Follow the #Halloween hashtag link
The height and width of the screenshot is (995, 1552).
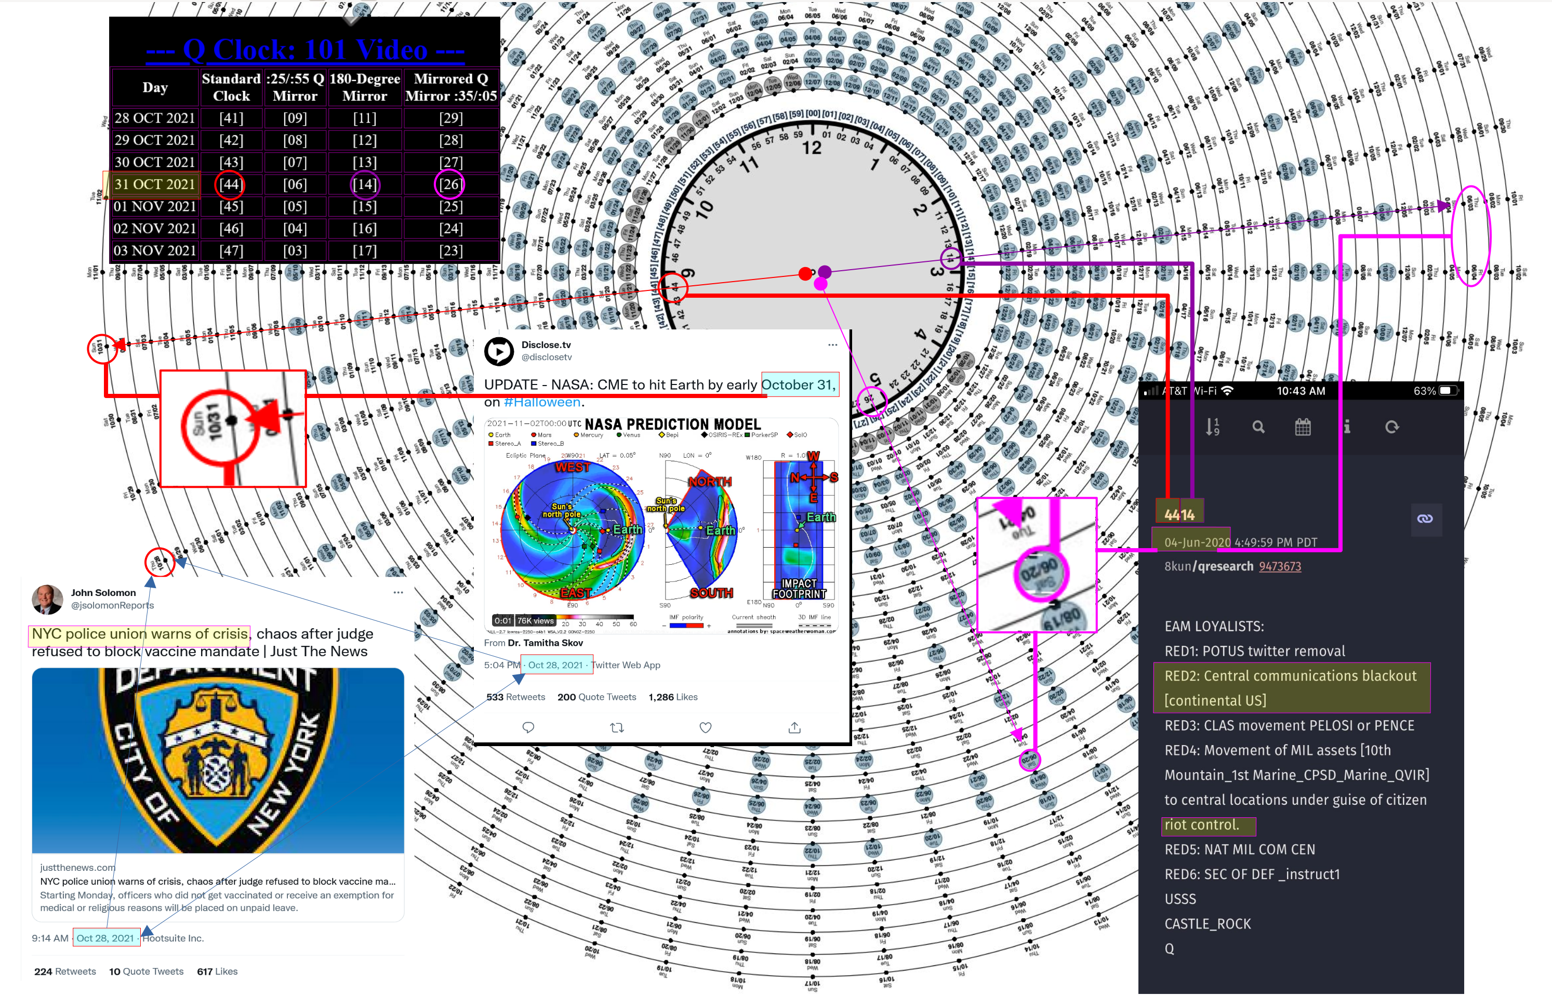point(542,403)
